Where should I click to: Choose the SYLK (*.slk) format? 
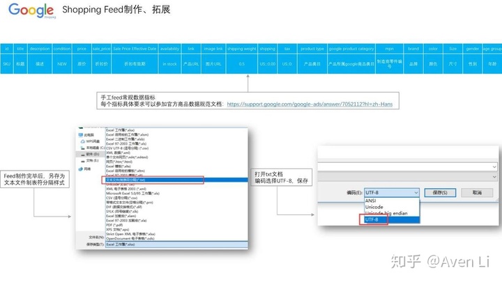[x=122, y=212]
